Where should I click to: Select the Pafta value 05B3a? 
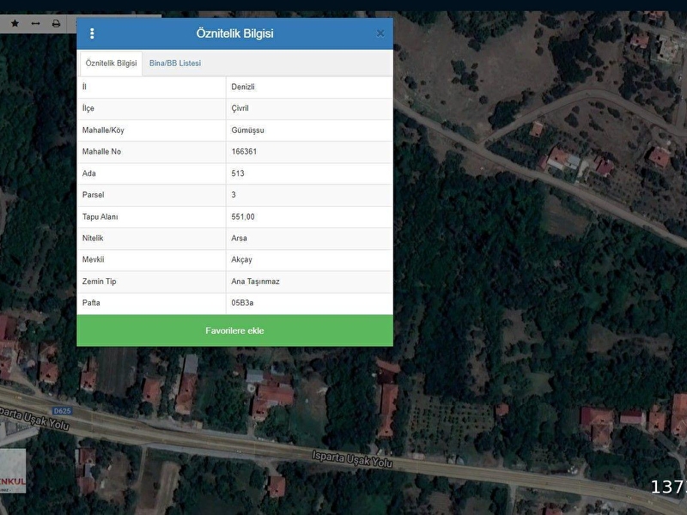pyautogui.click(x=242, y=303)
